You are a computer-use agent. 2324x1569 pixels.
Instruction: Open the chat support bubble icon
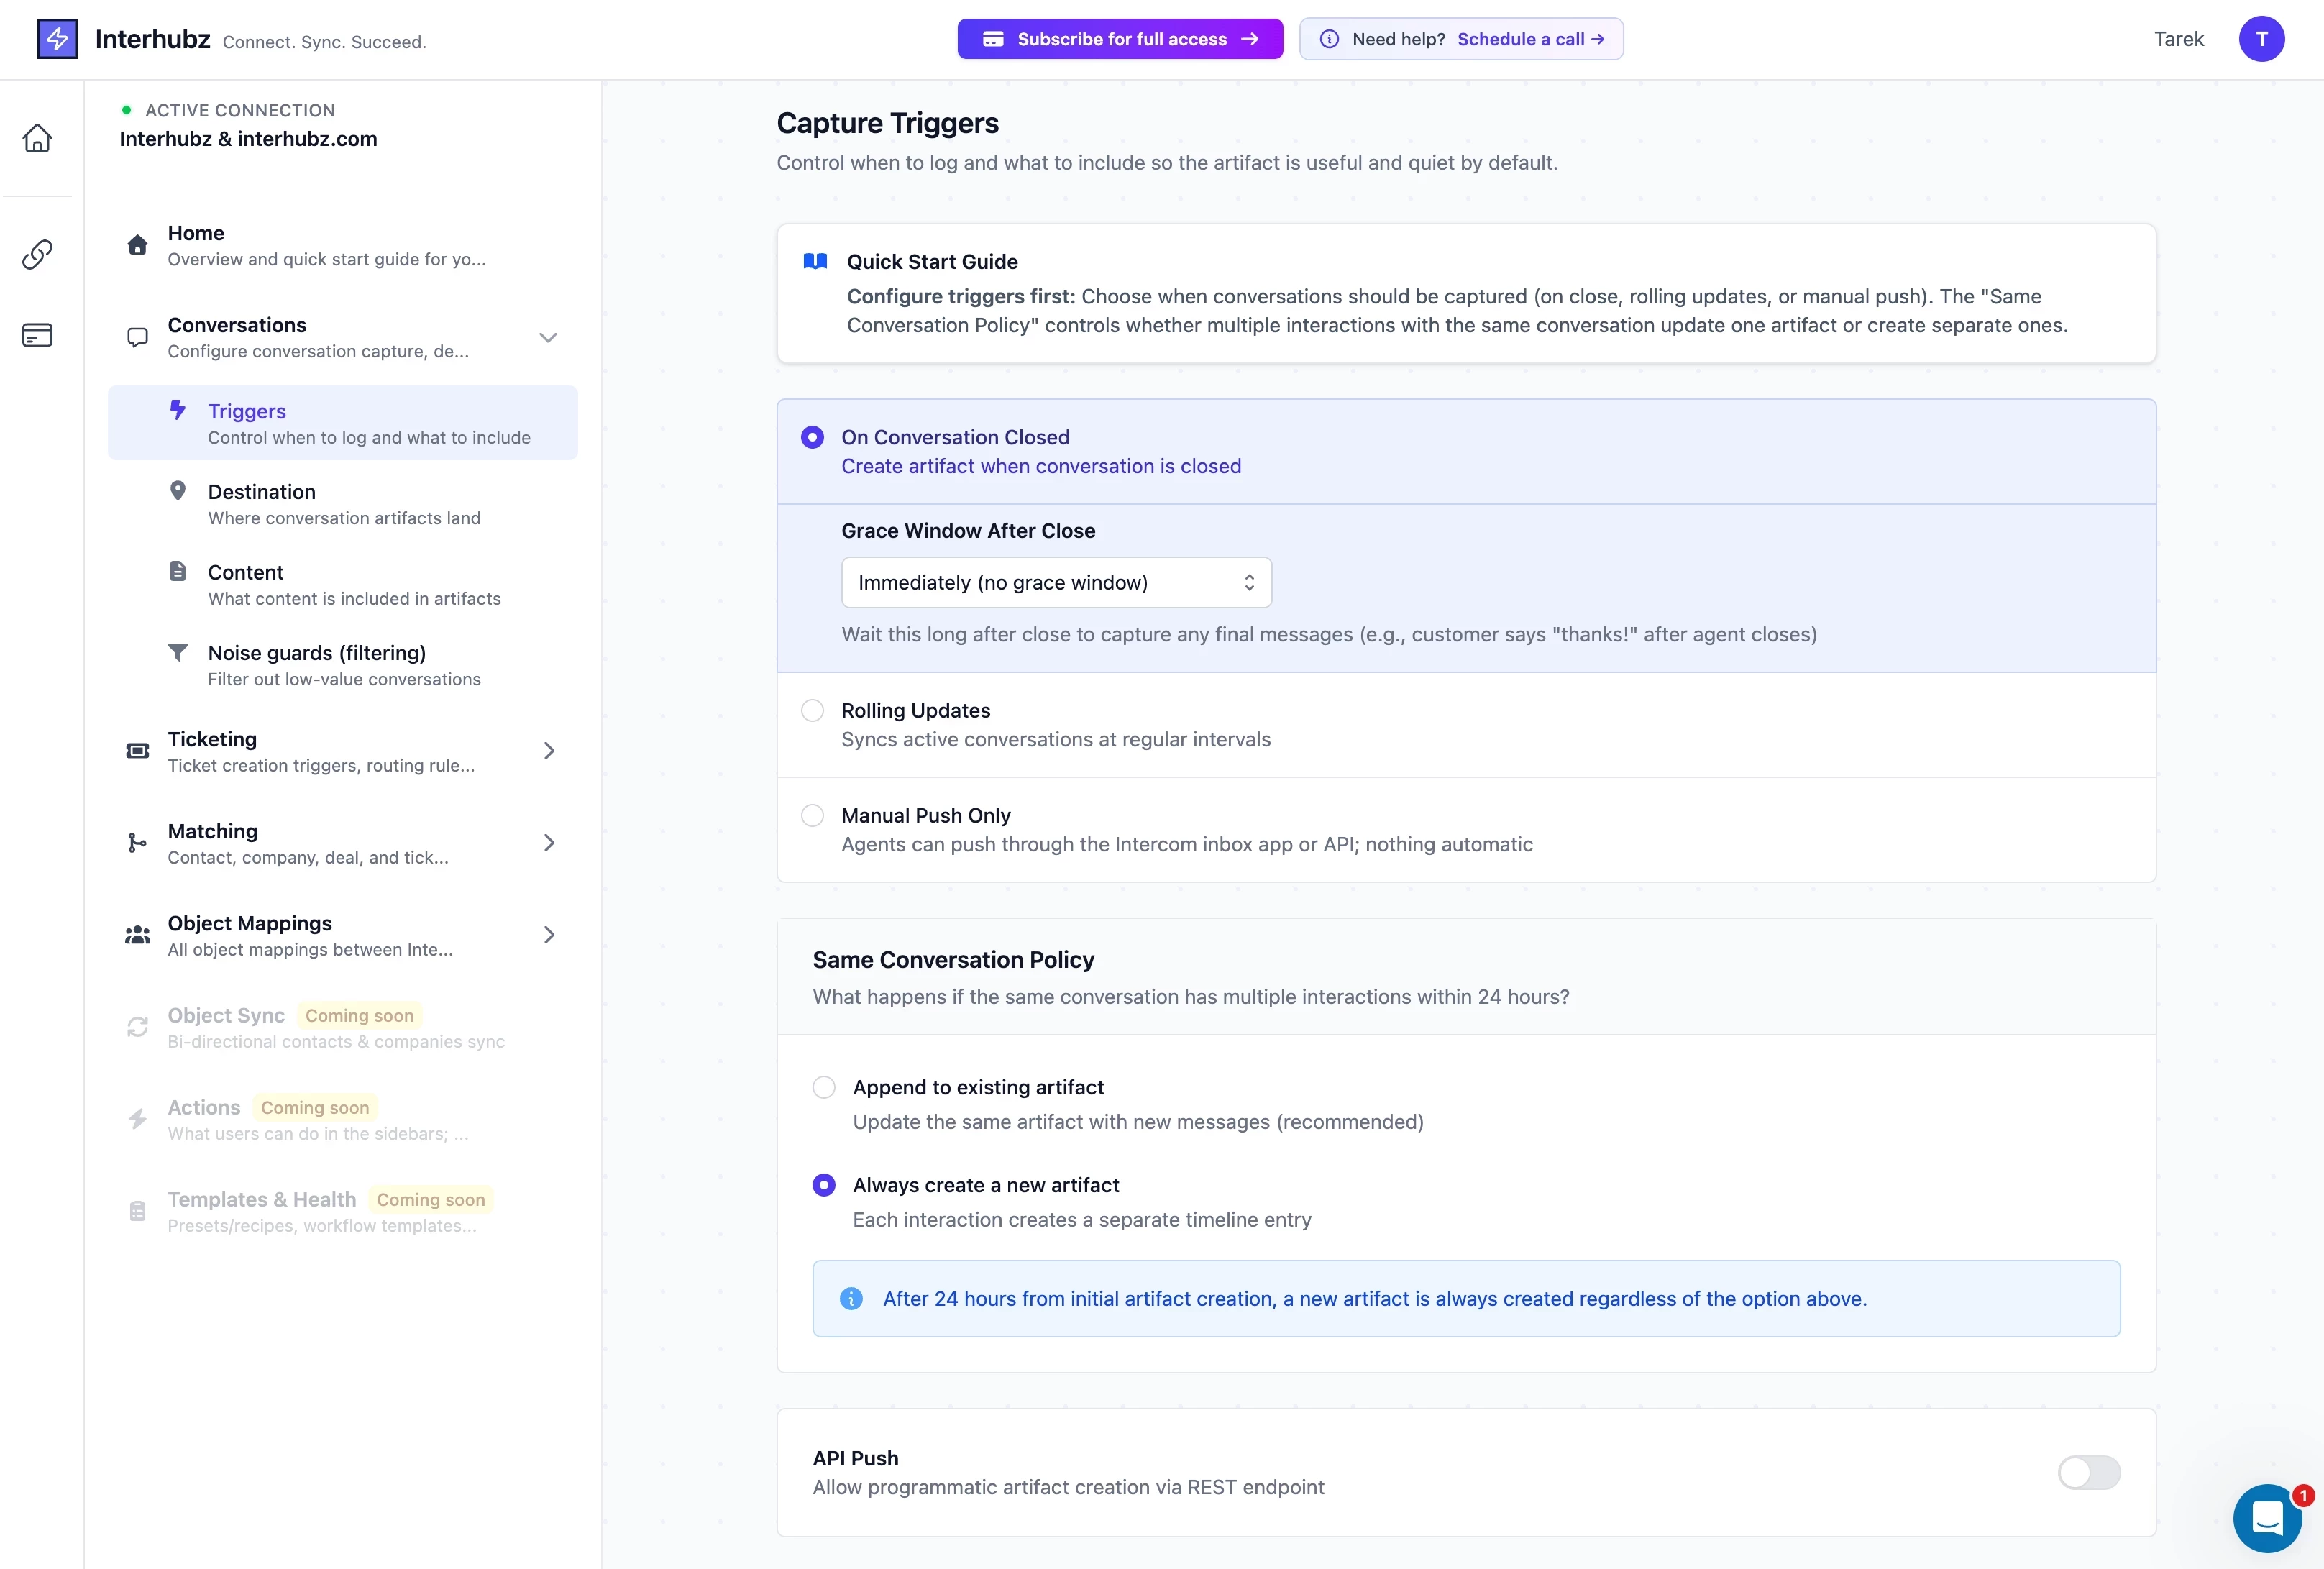point(2267,1518)
